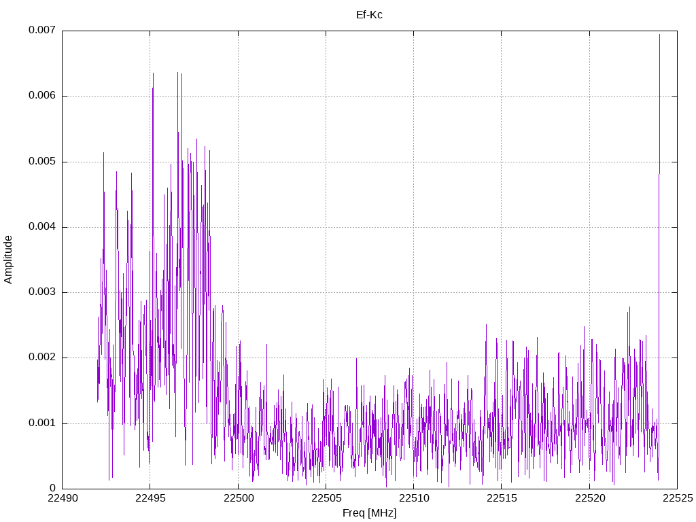Click the Amplitude y-axis label
The width and height of the screenshot is (696, 522).
pos(8,260)
